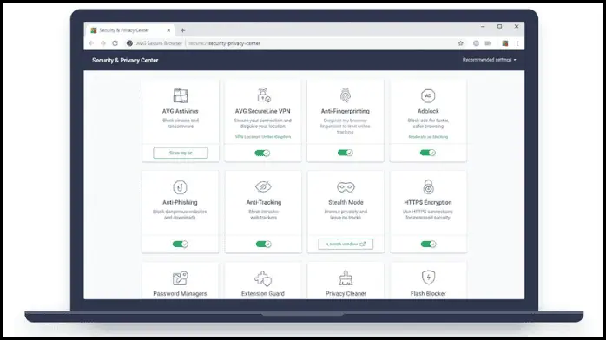Viewport: 606px width, 340px height.
Task: Toggle the Anti-Phishing switch
Action: (180, 244)
